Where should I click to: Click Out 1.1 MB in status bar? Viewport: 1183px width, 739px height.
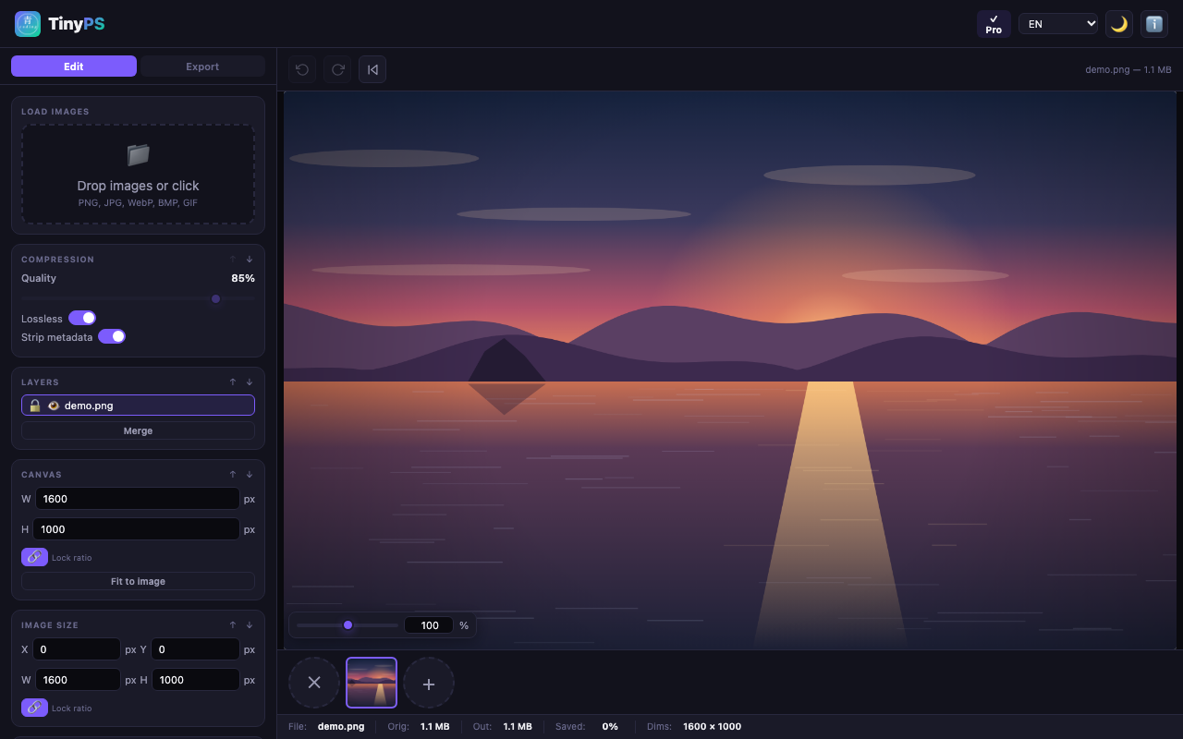pyautogui.click(x=502, y=727)
